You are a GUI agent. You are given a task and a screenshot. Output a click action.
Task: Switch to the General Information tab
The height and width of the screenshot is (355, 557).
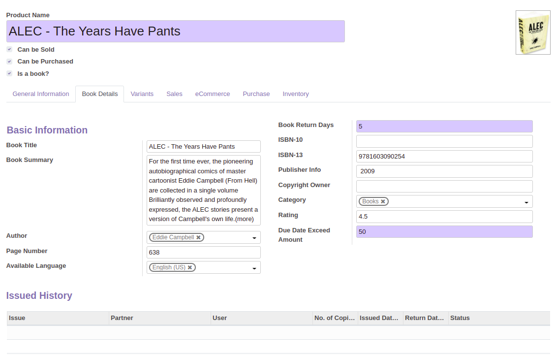(41, 94)
